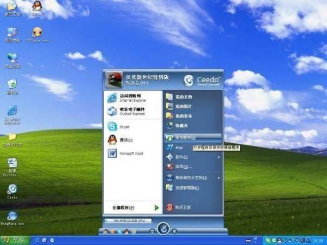Click the system tray clock
327x245 pixels.
(x=318, y=241)
